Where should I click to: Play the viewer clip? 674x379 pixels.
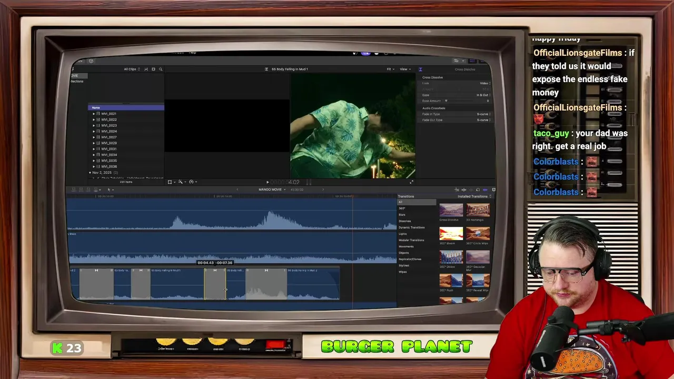click(267, 182)
